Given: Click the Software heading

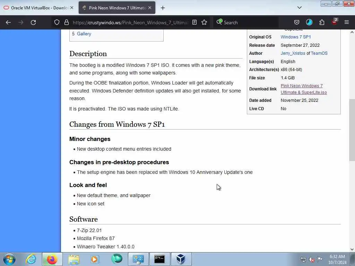Looking at the screenshot, I should (x=84, y=219).
